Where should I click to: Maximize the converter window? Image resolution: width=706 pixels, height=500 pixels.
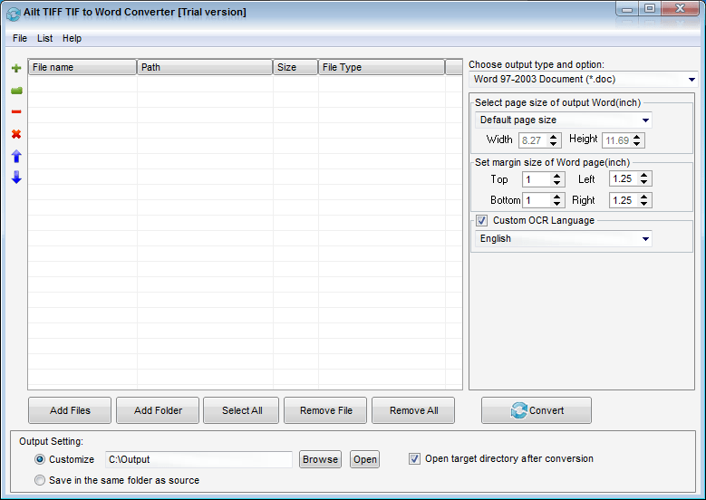click(x=650, y=9)
